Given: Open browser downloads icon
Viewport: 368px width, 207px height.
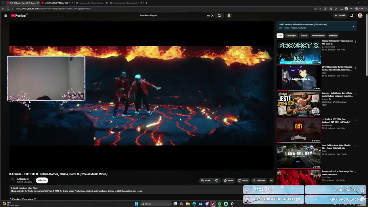Looking at the screenshot, I should click(341, 9).
